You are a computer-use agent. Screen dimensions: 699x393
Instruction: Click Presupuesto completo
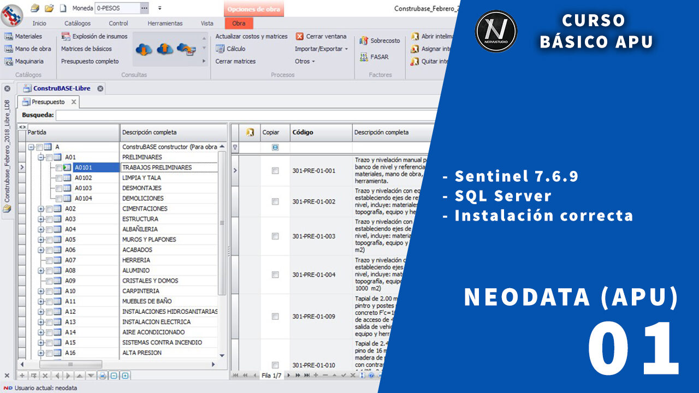coord(90,61)
